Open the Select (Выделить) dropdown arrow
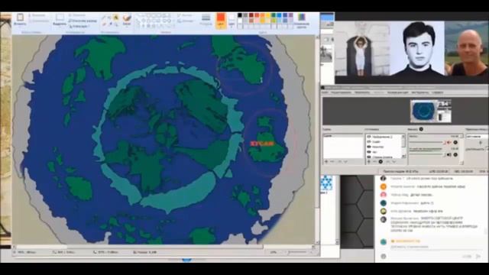Viewport: 489px width, 275px height. [60, 27]
